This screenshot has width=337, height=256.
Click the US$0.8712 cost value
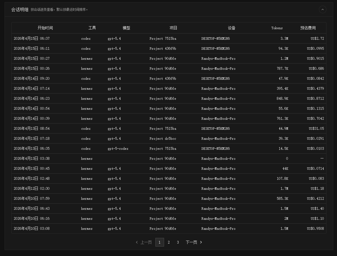pyautogui.click(x=315, y=98)
